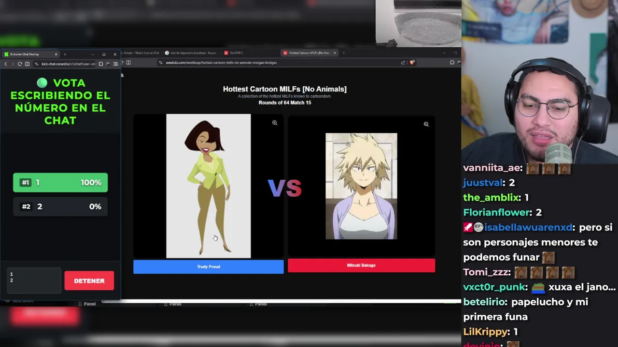The image size is (618, 347).
Task: Click username the_amblix in chat
Action: coord(491,198)
